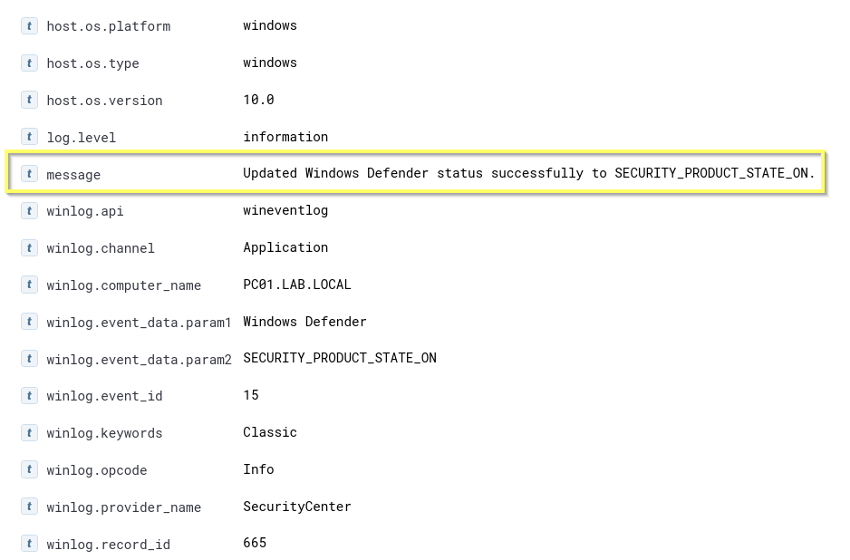This screenshot has height=560, width=850.
Task: Click the string type icon for log.level
Action: (x=30, y=138)
